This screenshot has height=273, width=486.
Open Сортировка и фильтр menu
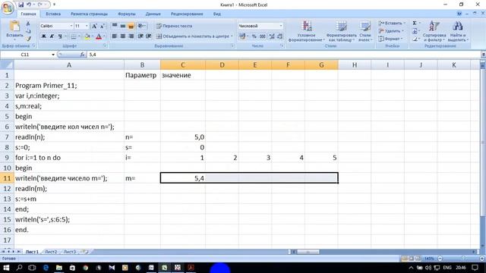tap(434, 31)
